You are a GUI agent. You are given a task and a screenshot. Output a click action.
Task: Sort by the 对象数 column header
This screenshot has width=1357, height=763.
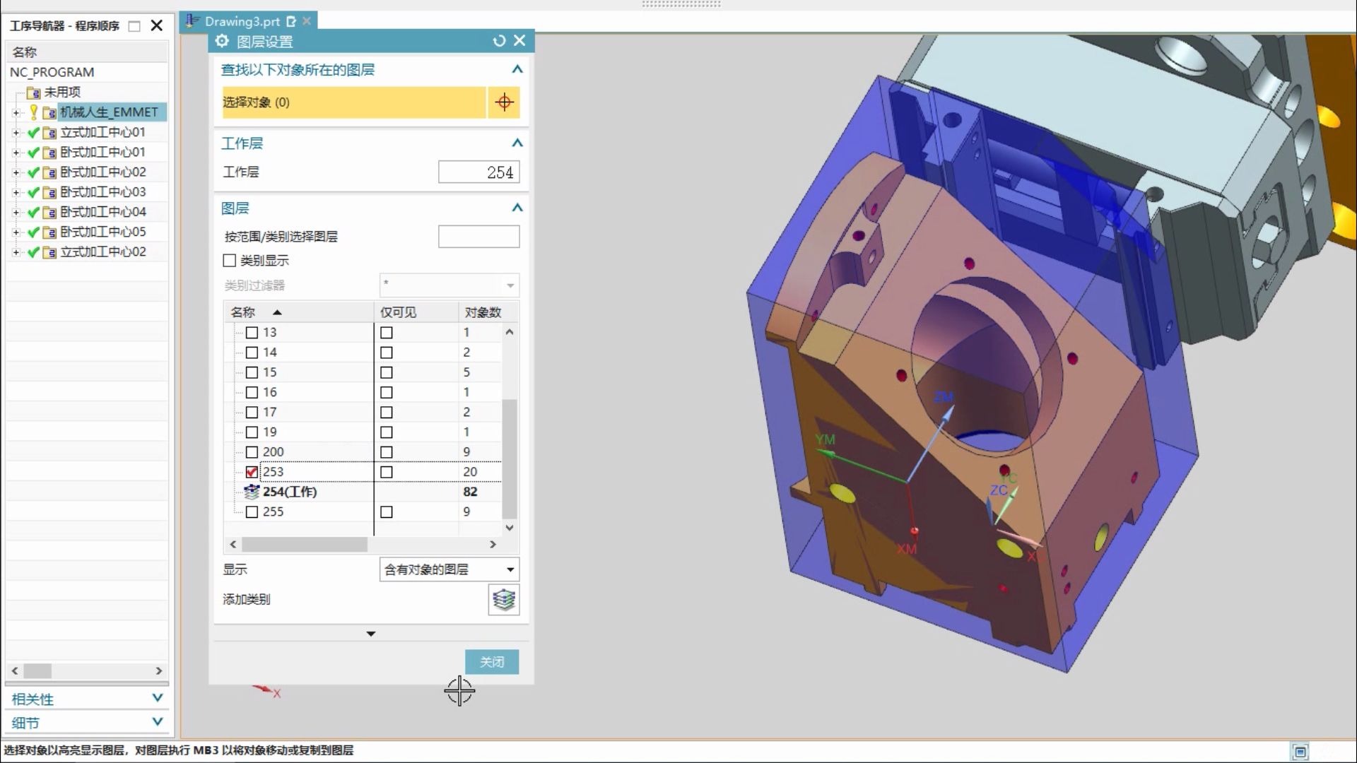click(x=483, y=312)
